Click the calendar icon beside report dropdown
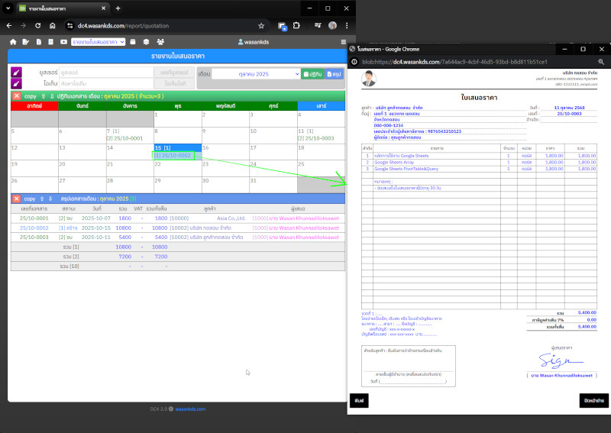611x433 pixels. 132,41
